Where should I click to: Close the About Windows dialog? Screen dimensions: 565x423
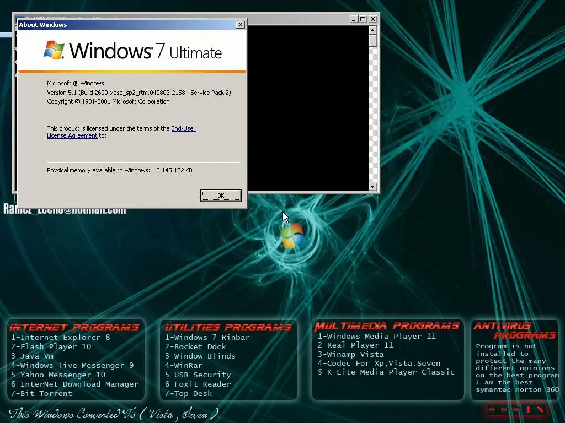(241, 24)
